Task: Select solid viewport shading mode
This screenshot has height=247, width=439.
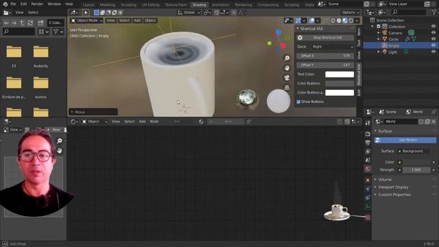Action: (x=339, y=21)
